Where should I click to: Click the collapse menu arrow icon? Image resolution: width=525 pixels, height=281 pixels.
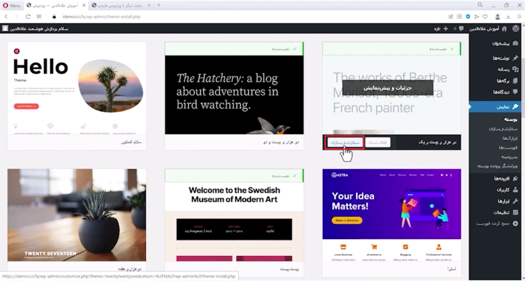point(515,223)
